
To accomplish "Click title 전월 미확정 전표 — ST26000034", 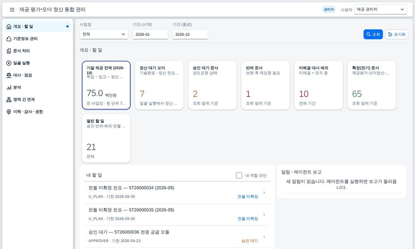I will pyautogui.click(x=131, y=188).
